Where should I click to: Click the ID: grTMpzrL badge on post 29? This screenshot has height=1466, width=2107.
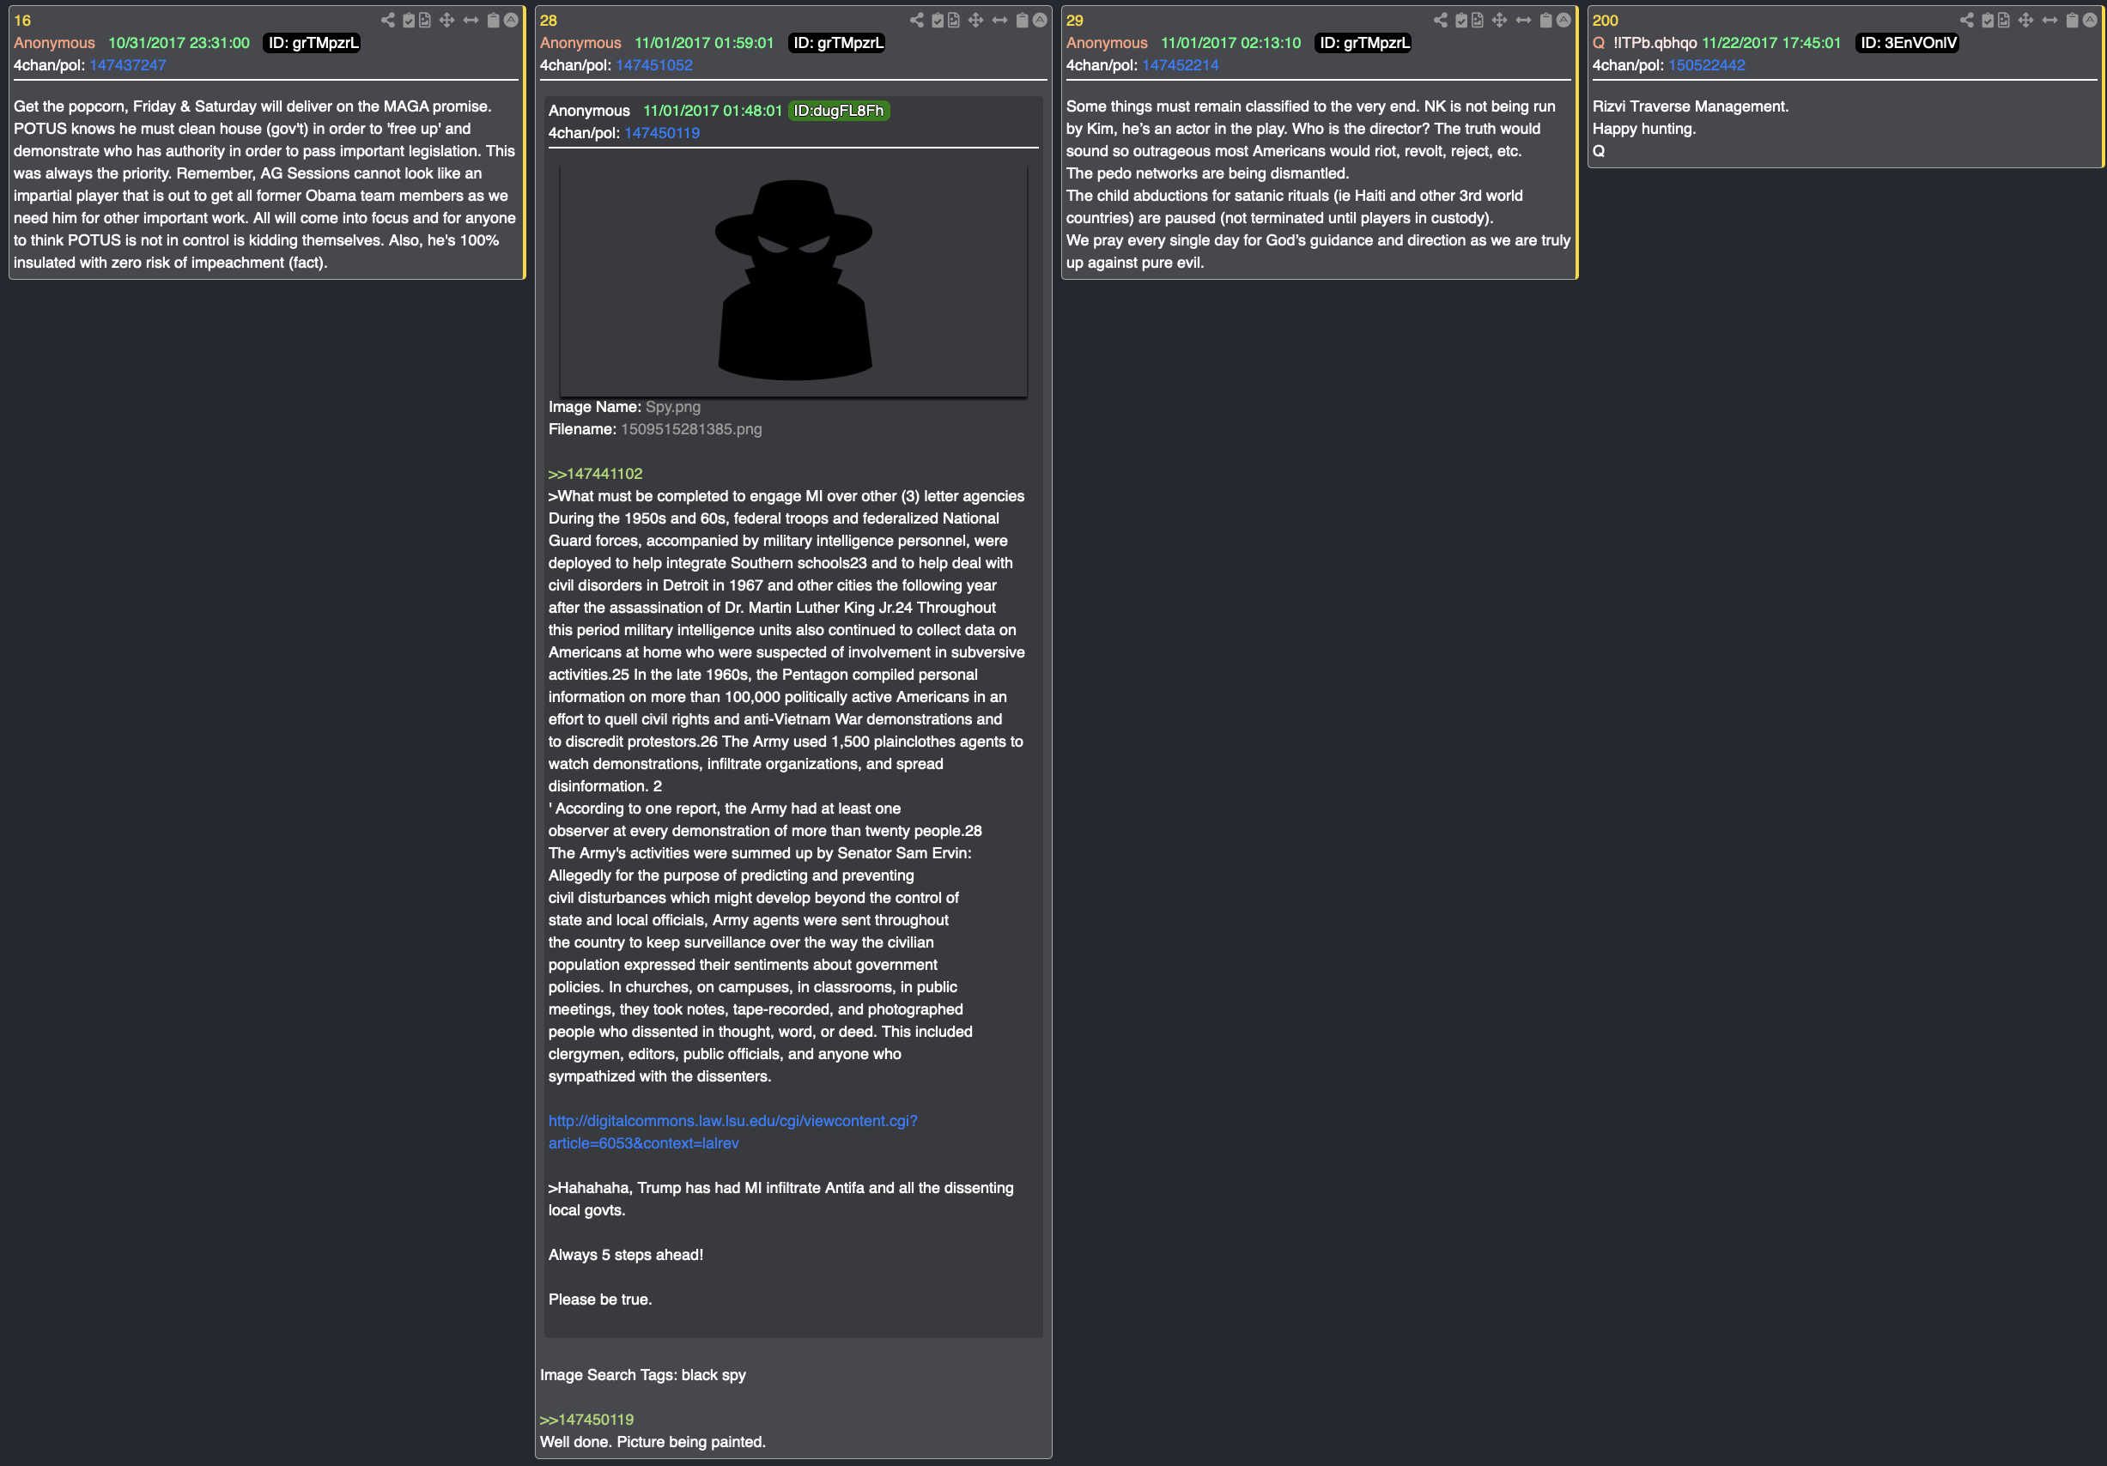click(x=1363, y=43)
